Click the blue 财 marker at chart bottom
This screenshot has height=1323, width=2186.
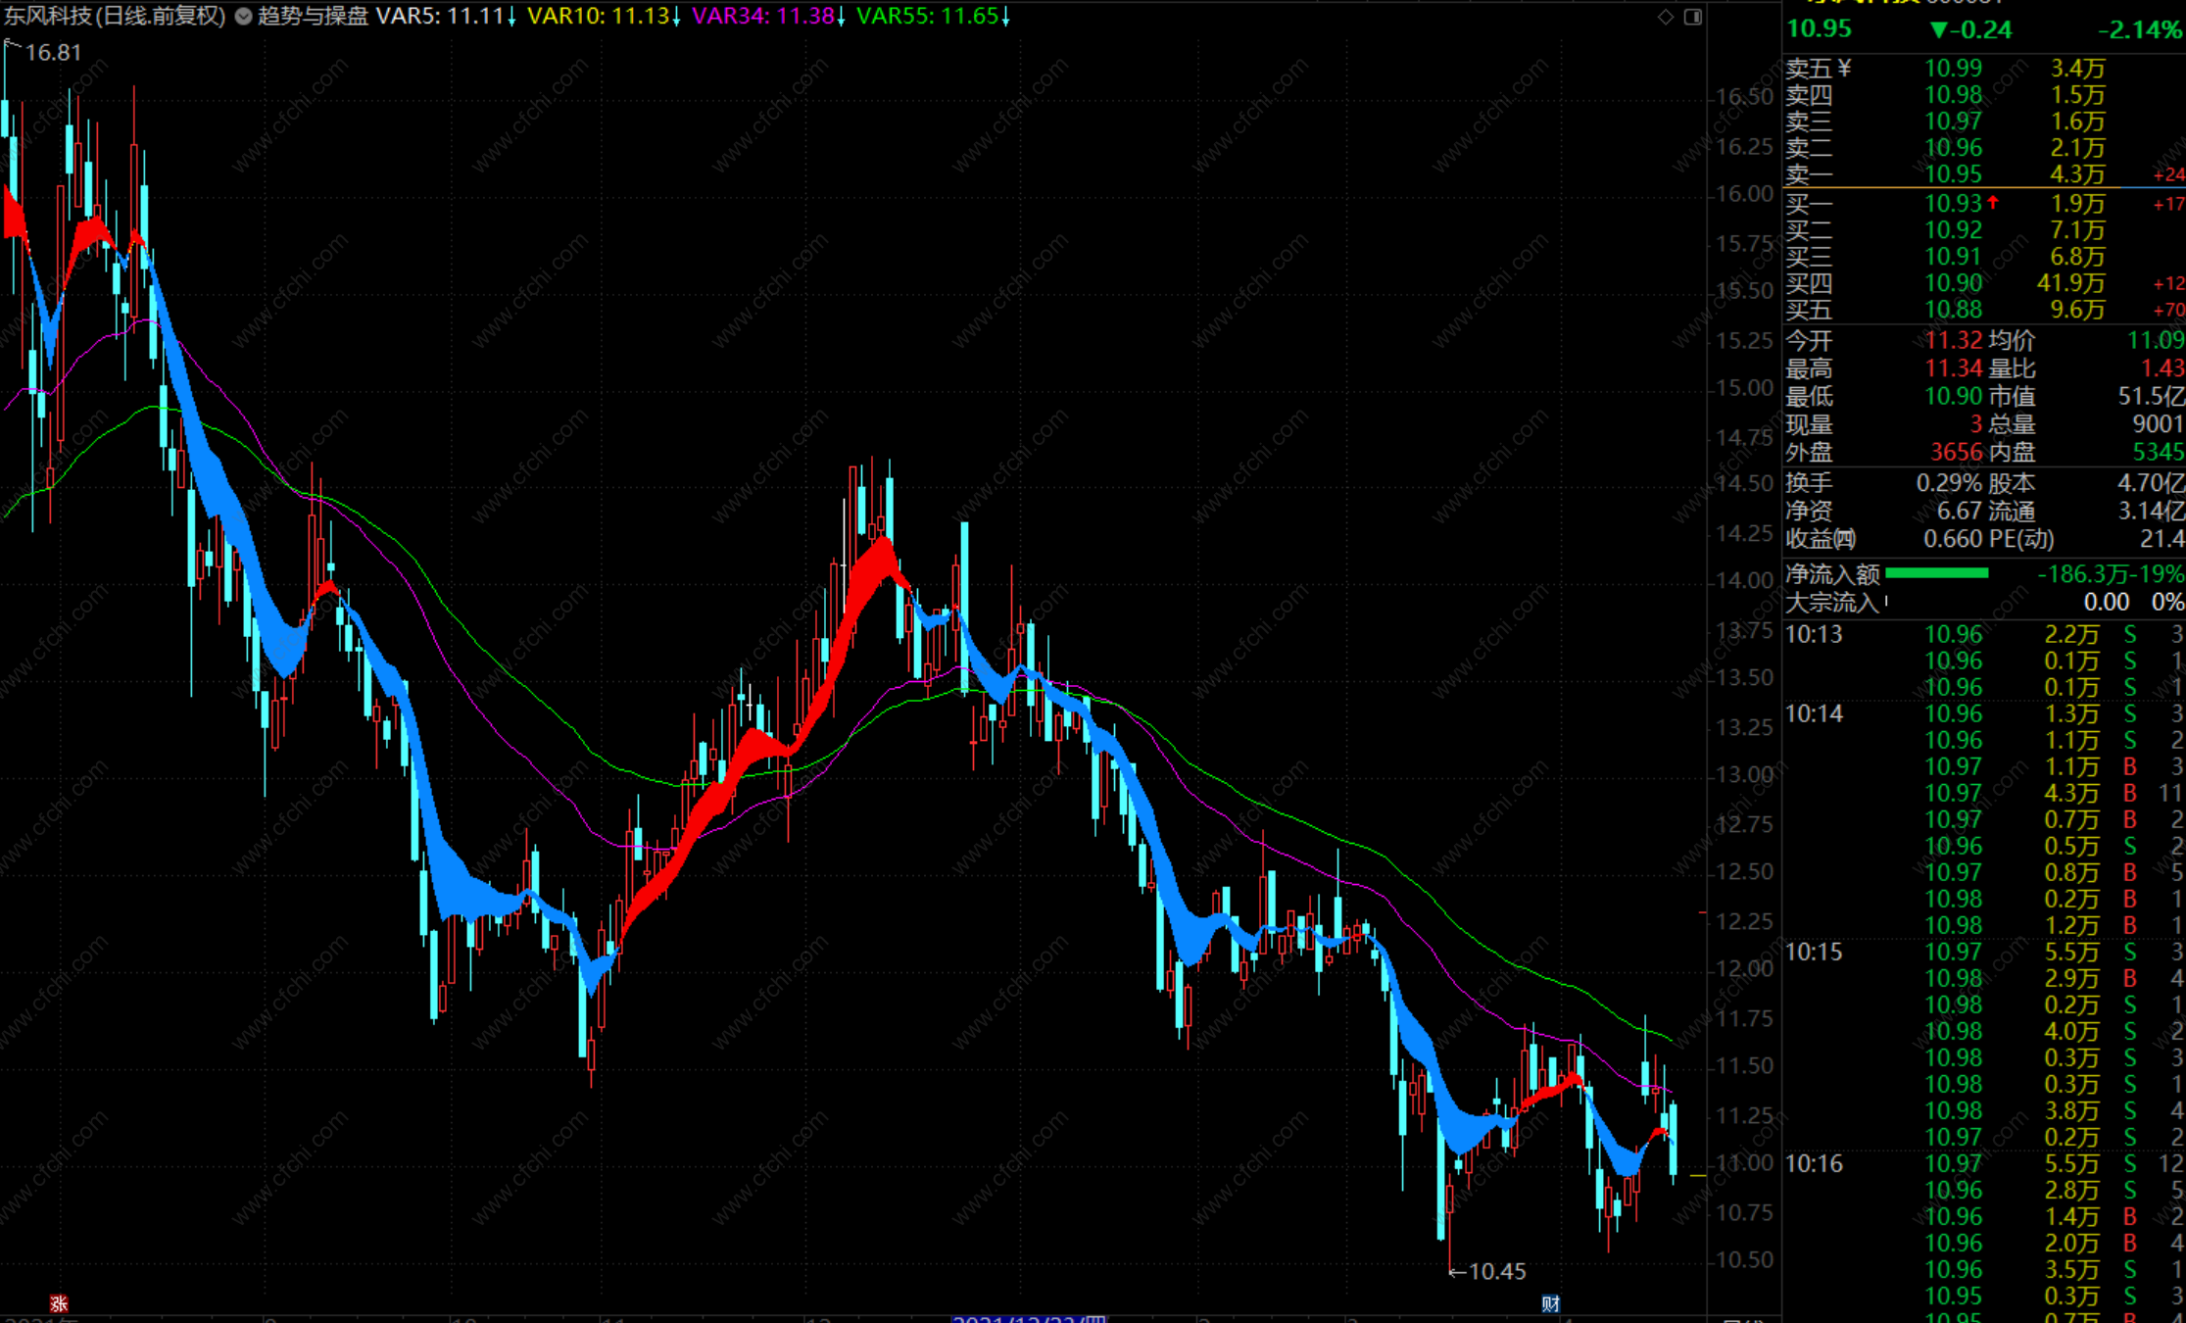click(1550, 1302)
